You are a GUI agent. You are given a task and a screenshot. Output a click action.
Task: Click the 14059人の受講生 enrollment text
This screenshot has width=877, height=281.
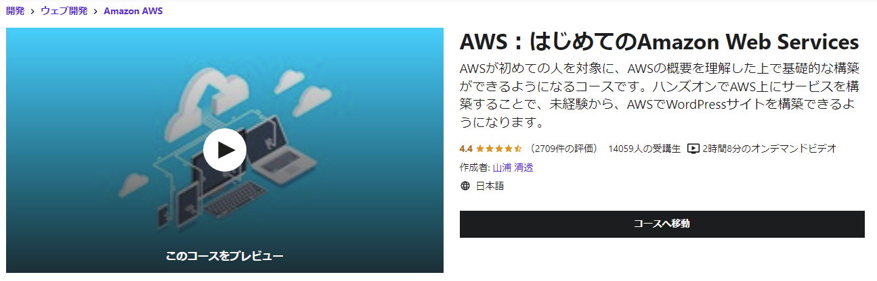click(x=644, y=149)
